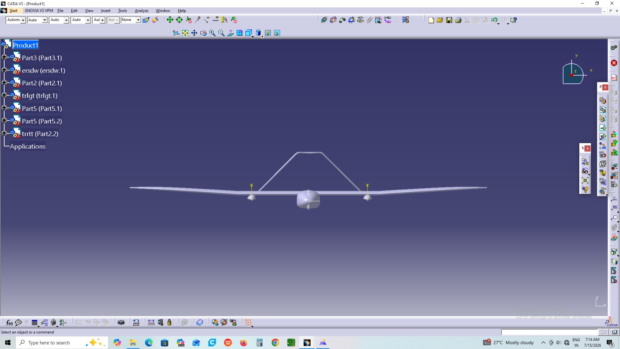Open the None layer dropdown

tap(138, 20)
